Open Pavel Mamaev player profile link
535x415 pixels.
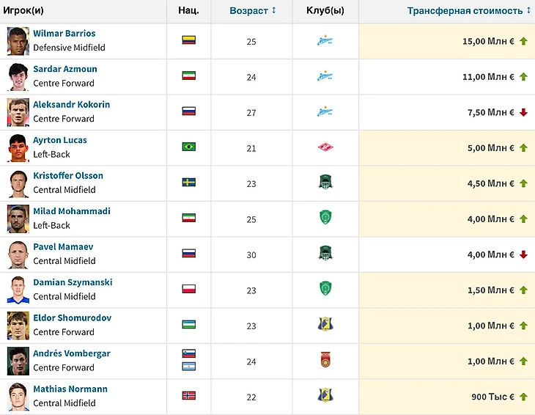pos(63,247)
